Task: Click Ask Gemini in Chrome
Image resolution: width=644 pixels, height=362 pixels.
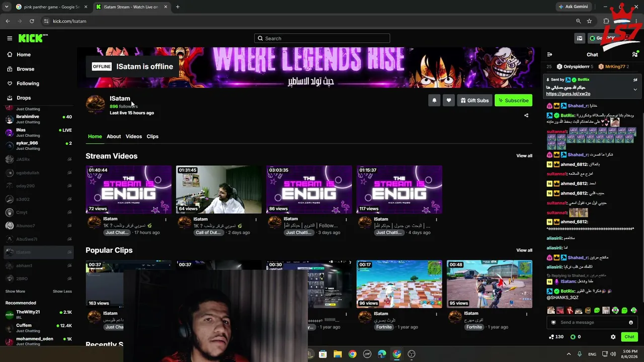Action: pyautogui.click(x=573, y=7)
